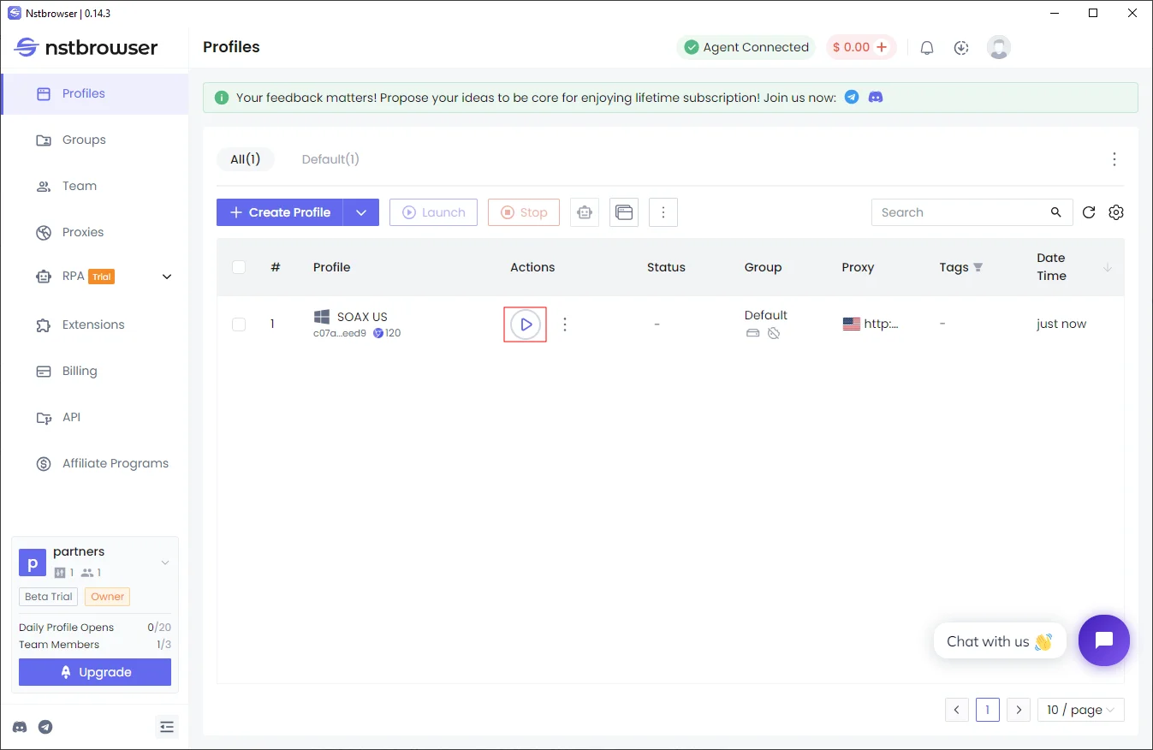Click the purple chat bubble icon
The height and width of the screenshot is (750, 1153).
pyautogui.click(x=1103, y=640)
